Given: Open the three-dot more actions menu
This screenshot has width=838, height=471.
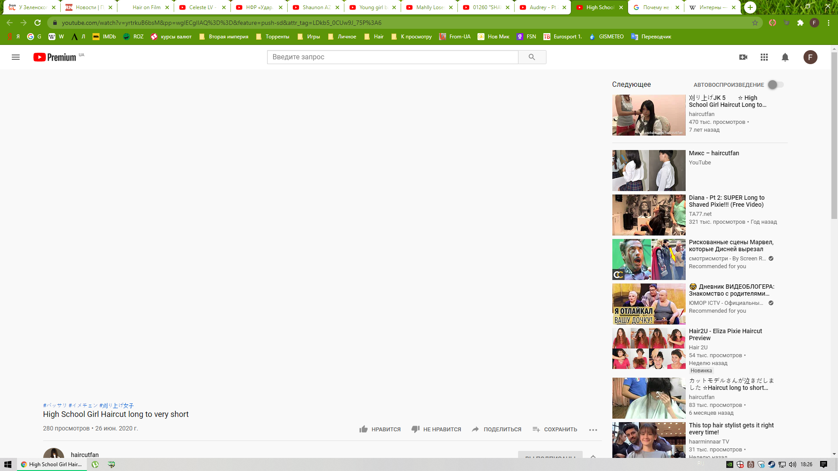Looking at the screenshot, I should [593, 430].
